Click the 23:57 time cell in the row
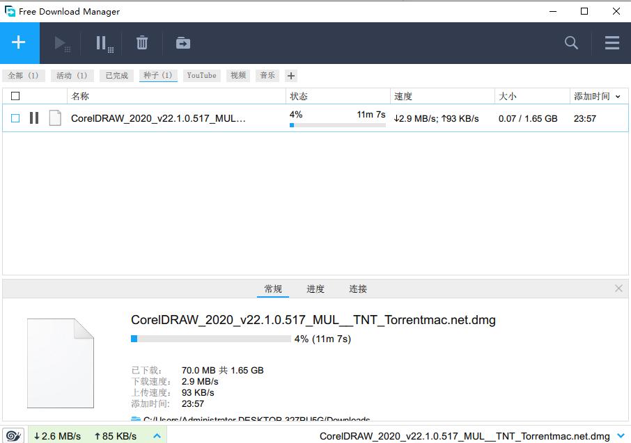 (x=585, y=119)
